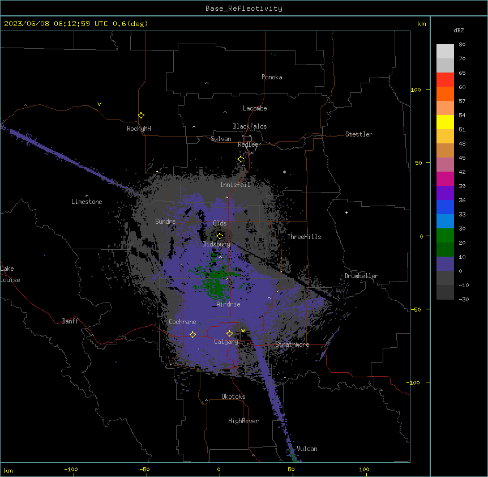The height and width of the screenshot is (477, 488).
Task: Click the yellow diamond marker above RockyMH
Action: click(x=141, y=116)
